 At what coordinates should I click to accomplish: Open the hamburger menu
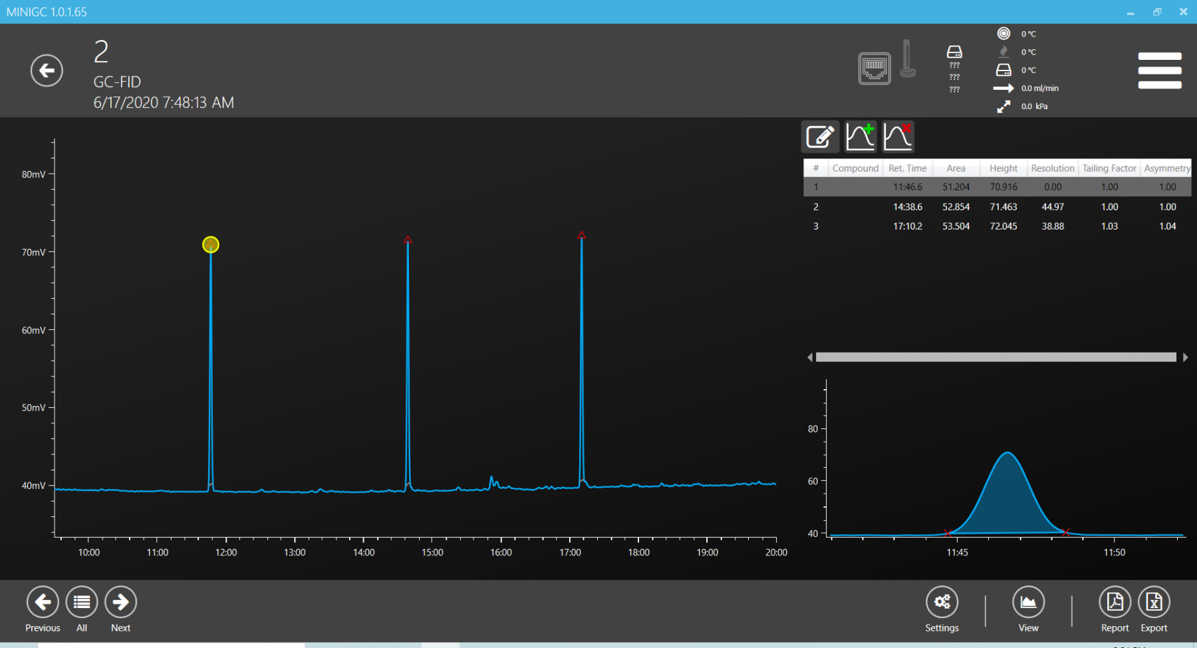[1159, 71]
